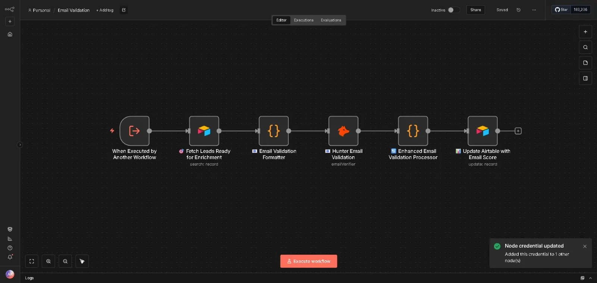
Task: Switch to the Evaluations tab
Action: tap(331, 20)
